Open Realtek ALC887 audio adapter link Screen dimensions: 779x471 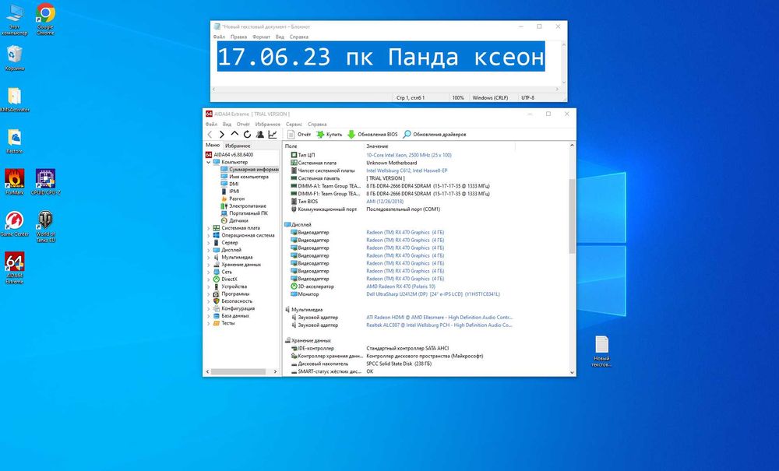coord(439,325)
